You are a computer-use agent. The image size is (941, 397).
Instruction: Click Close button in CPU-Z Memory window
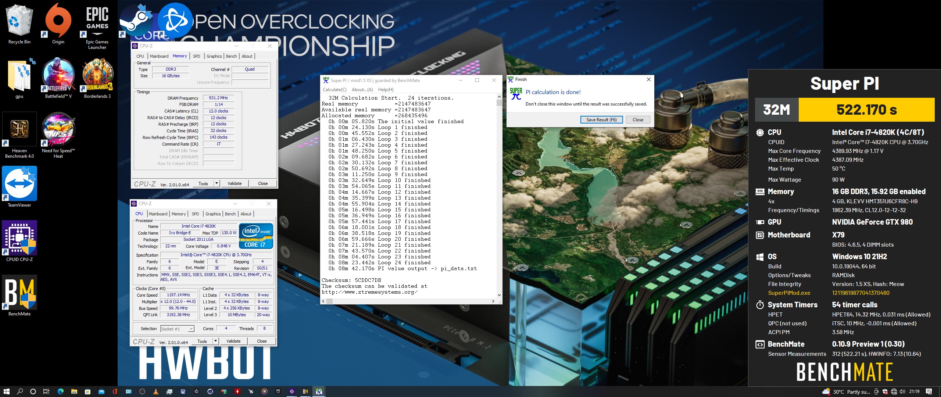pos(263,183)
